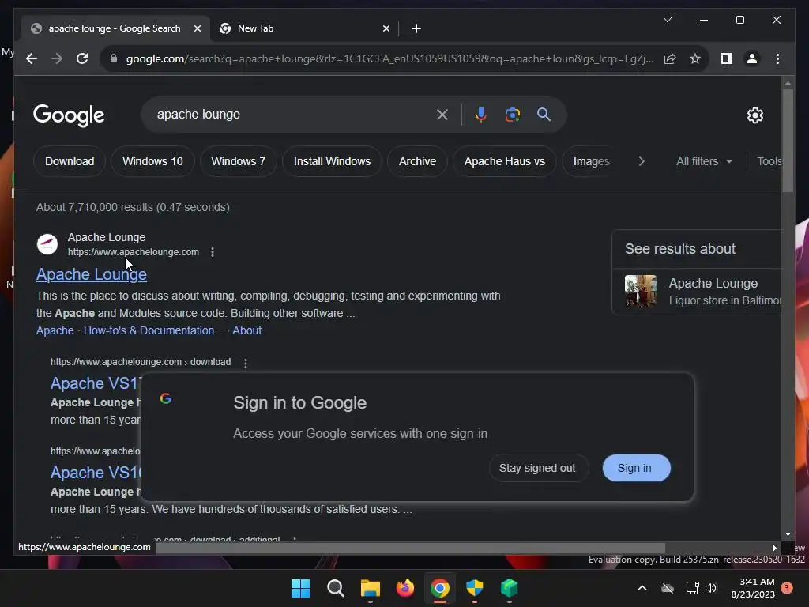Open the notification badge in the taskbar

786,588
